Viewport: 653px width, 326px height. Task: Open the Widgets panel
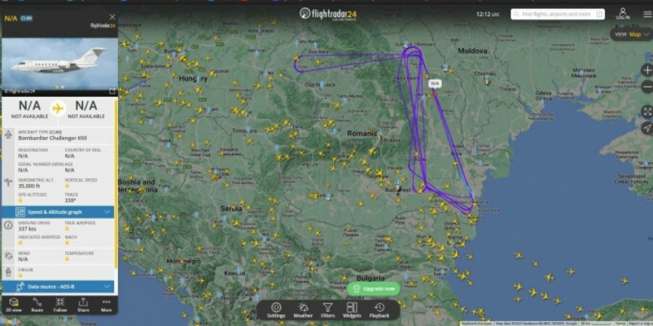coord(352,310)
